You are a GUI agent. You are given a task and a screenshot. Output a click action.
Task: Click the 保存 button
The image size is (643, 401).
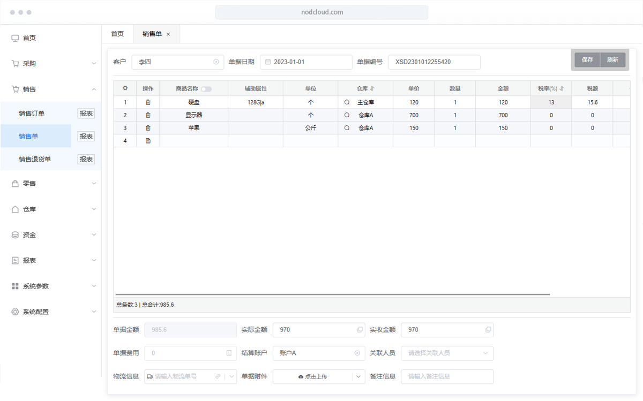tap(587, 60)
